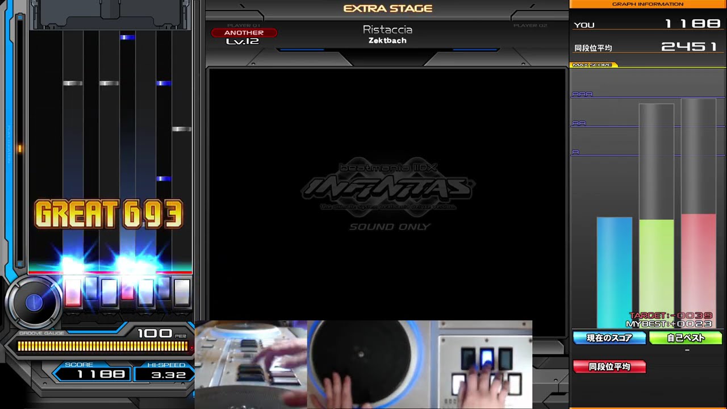Click the AA rank line label
Screen dimensions: 727x409
[x=579, y=123]
